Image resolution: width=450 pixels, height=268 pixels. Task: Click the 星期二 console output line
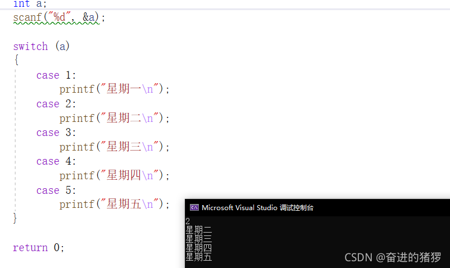[199, 230]
